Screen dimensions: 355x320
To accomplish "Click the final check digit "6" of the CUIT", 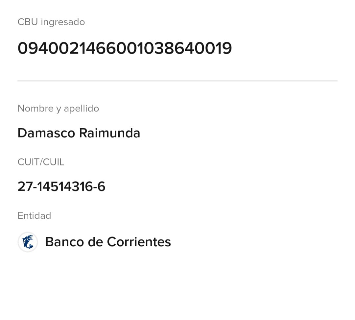I will (x=101, y=186).
